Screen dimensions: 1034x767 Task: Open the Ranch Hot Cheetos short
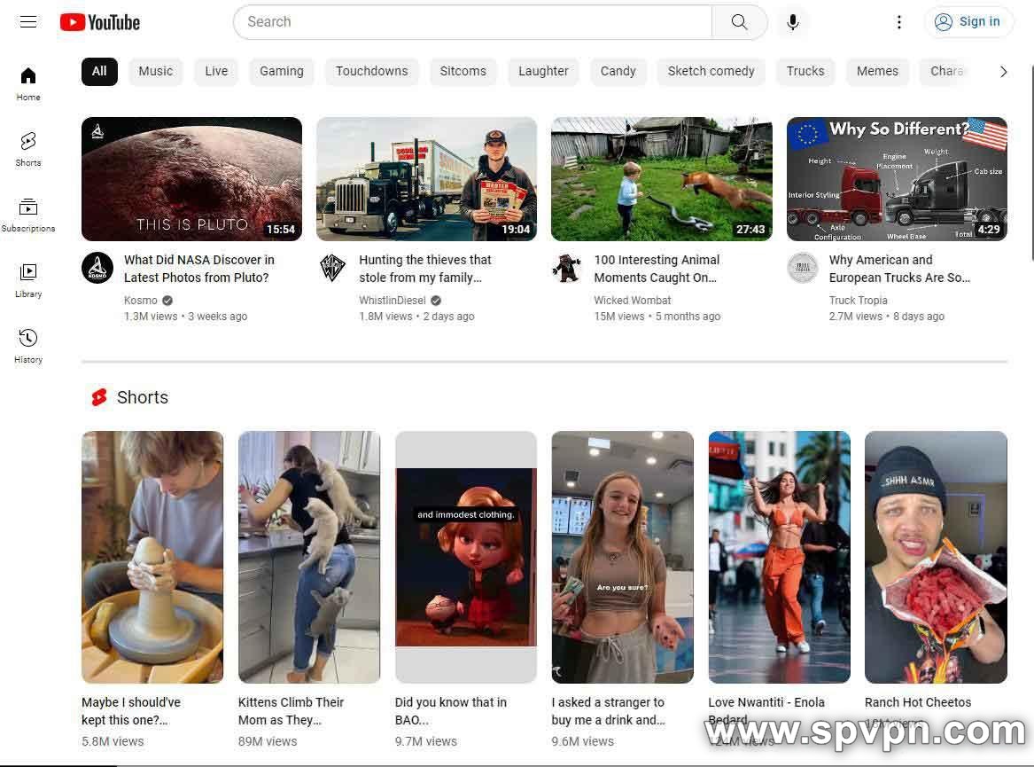click(936, 557)
